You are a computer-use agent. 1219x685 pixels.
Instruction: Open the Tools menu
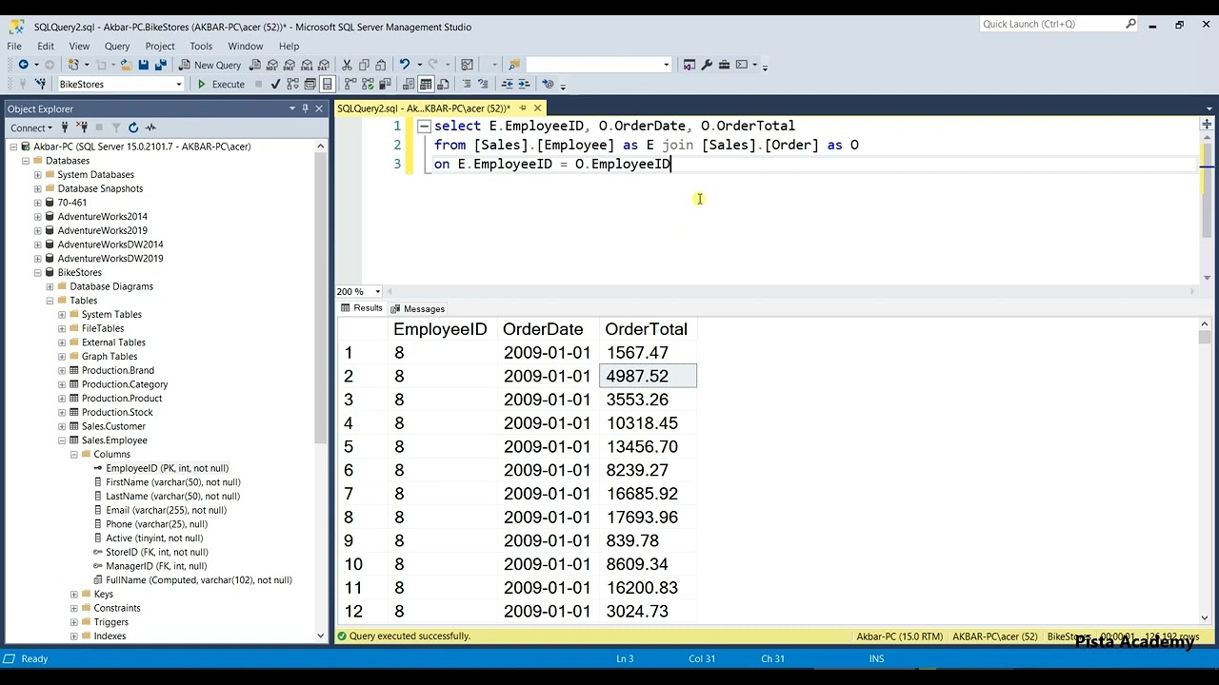click(201, 46)
